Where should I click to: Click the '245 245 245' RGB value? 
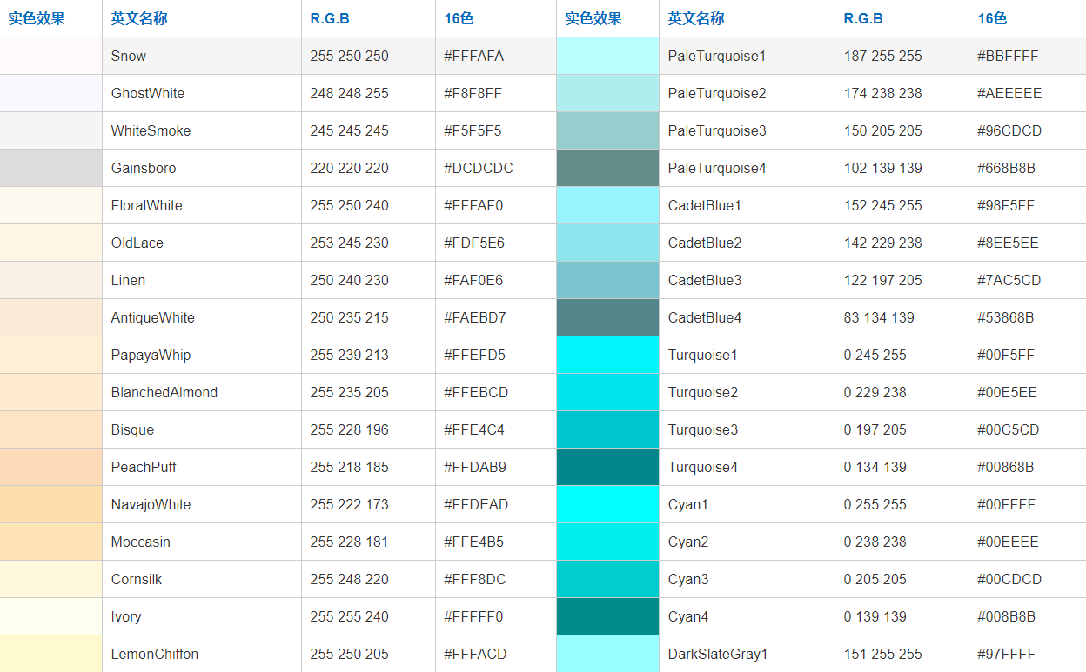[349, 130]
